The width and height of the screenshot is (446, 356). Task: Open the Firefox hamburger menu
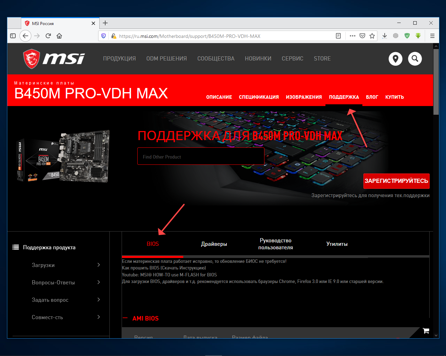click(432, 36)
